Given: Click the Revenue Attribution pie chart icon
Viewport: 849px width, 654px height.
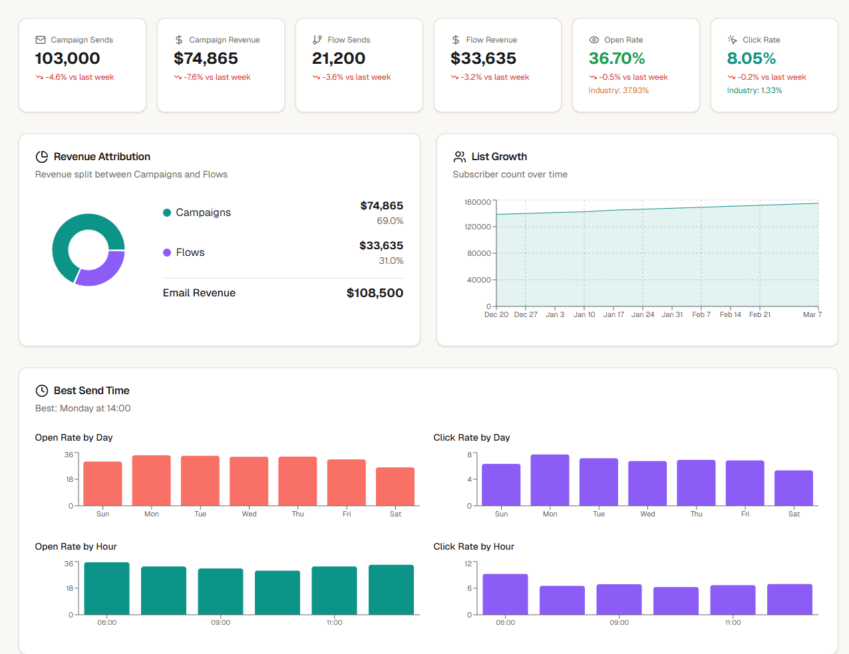Looking at the screenshot, I should tap(41, 156).
